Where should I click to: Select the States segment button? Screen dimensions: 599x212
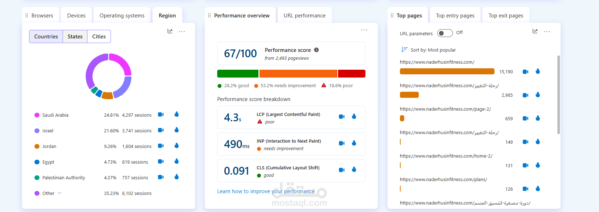tap(75, 37)
